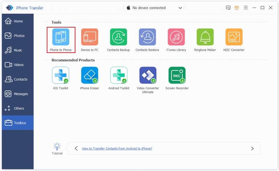This screenshot has height=171, width=279.
Task: Download the iPhone Eraser product
Action: [90, 75]
